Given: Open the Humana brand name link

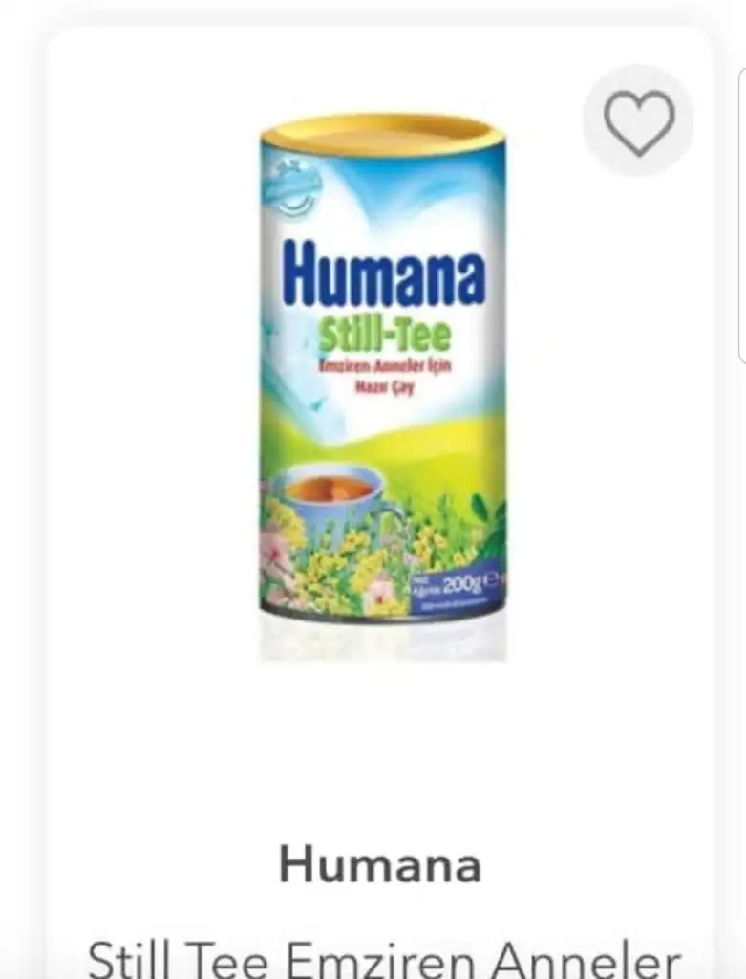Looking at the screenshot, I should pos(380,864).
